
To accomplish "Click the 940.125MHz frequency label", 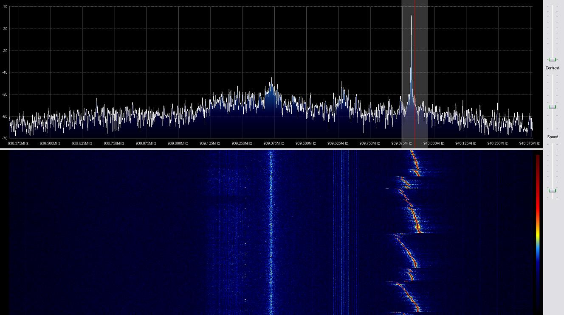I will (465, 143).
